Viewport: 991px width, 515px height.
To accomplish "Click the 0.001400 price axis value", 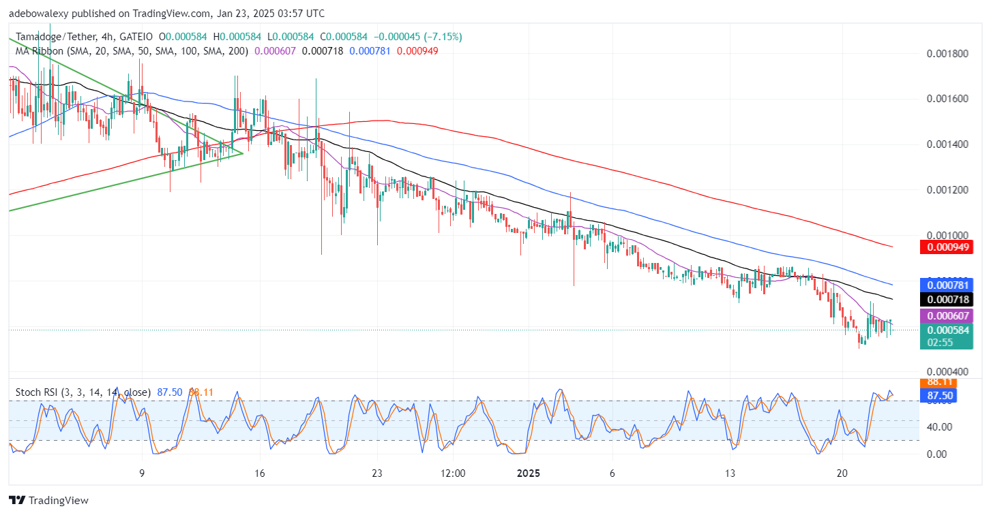I will tap(947, 144).
